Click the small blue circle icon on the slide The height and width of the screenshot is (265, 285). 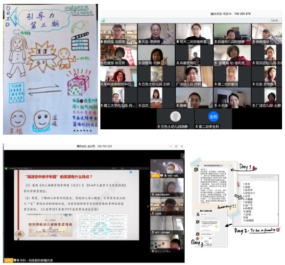coord(131,172)
